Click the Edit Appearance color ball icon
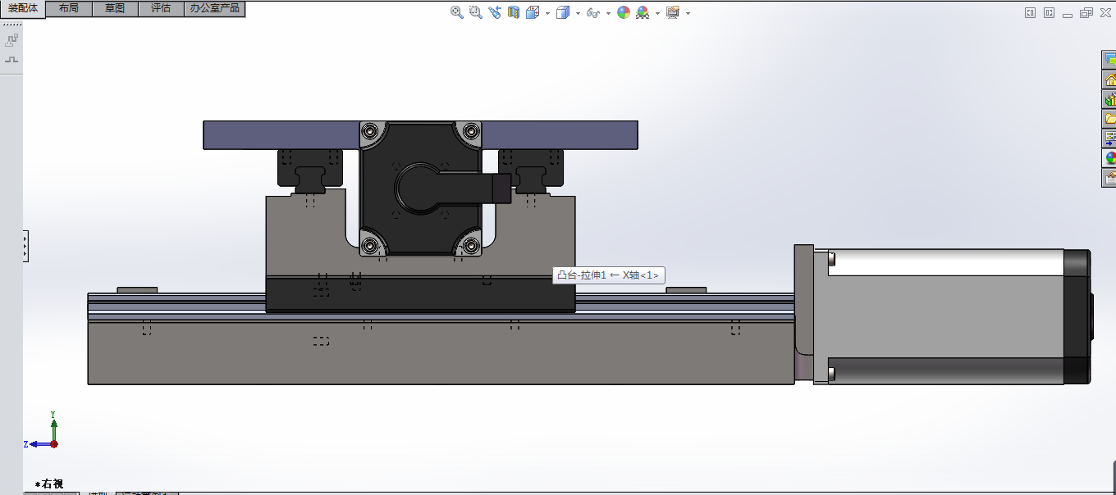Image resolution: width=1116 pixels, height=495 pixels. coord(624,12)
